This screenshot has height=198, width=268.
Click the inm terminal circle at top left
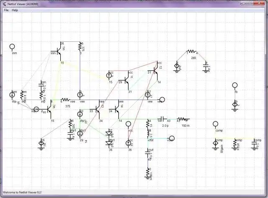tap(12, 46)
